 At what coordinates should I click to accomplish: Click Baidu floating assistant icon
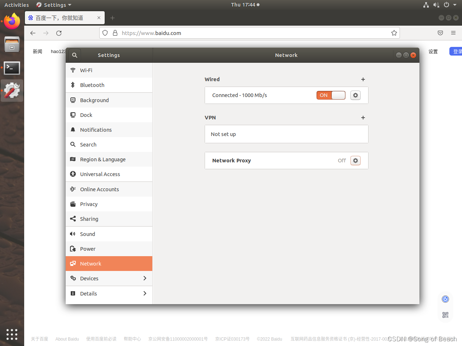[x=445, y=299]
